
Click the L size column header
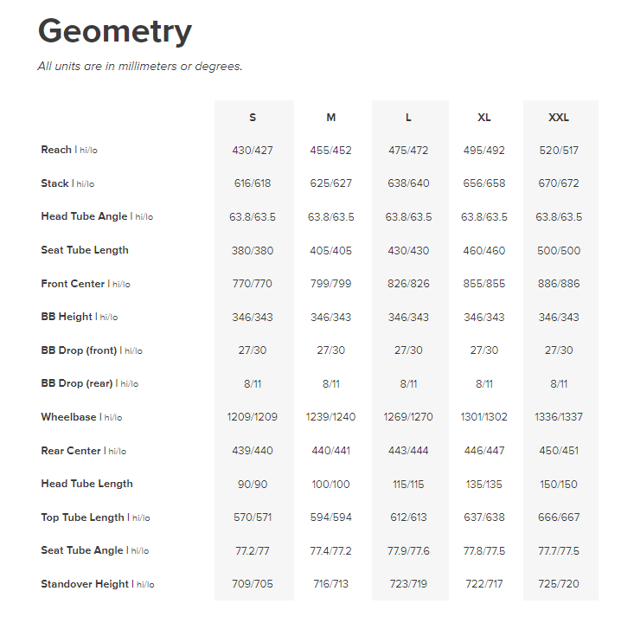coord(408,118)
